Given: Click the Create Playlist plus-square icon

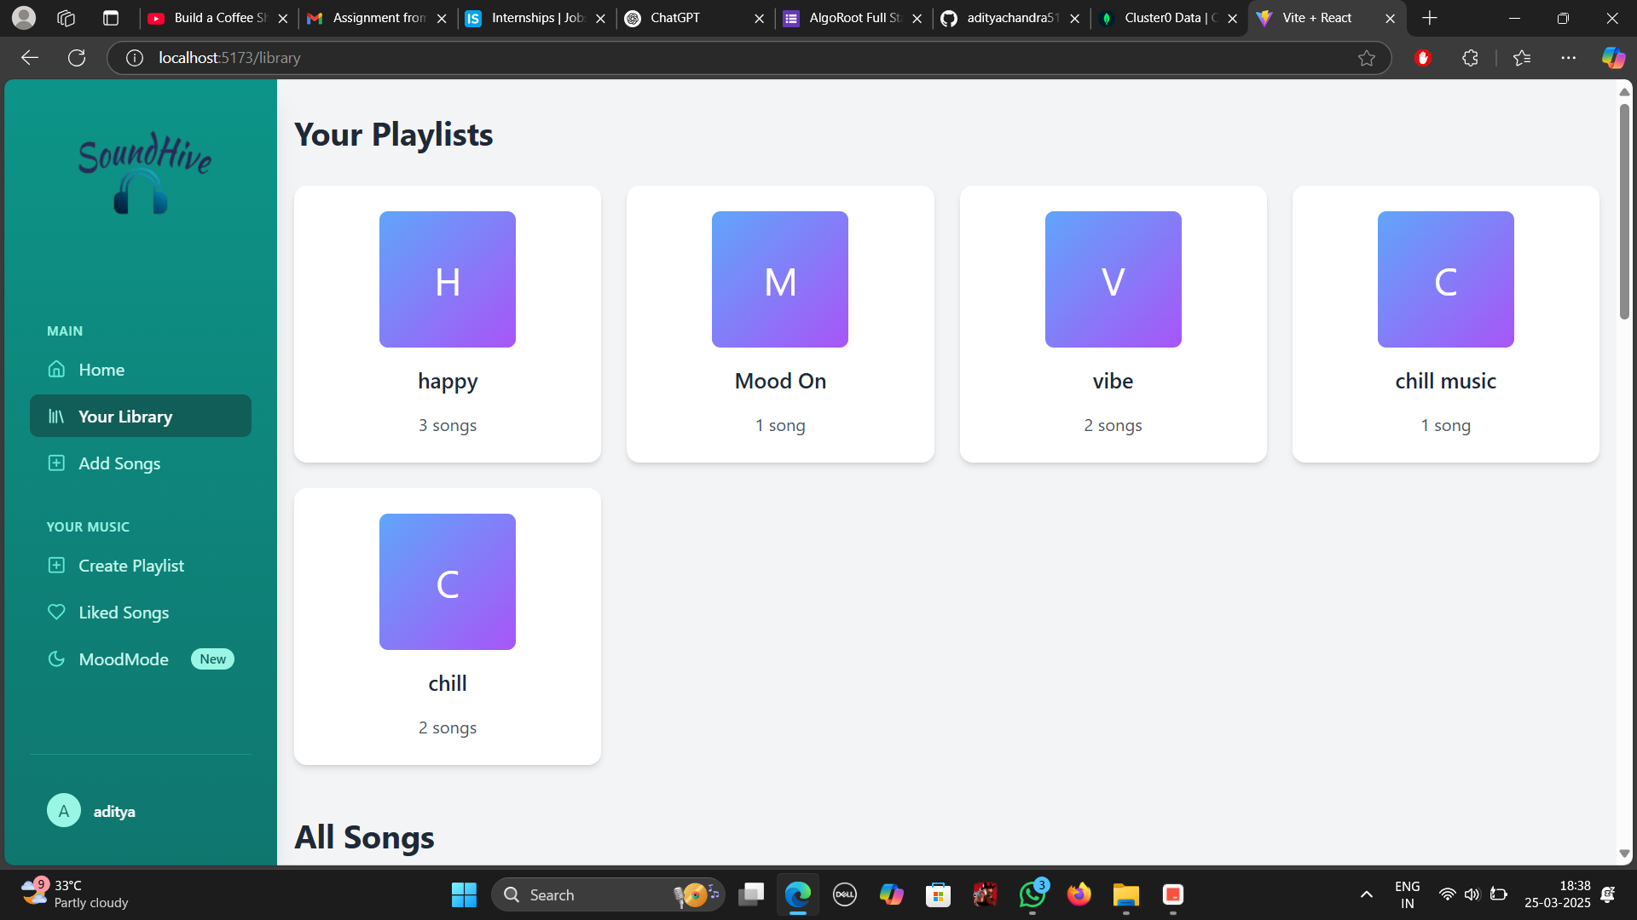Looking at the screenshot, I should point(56,566).
